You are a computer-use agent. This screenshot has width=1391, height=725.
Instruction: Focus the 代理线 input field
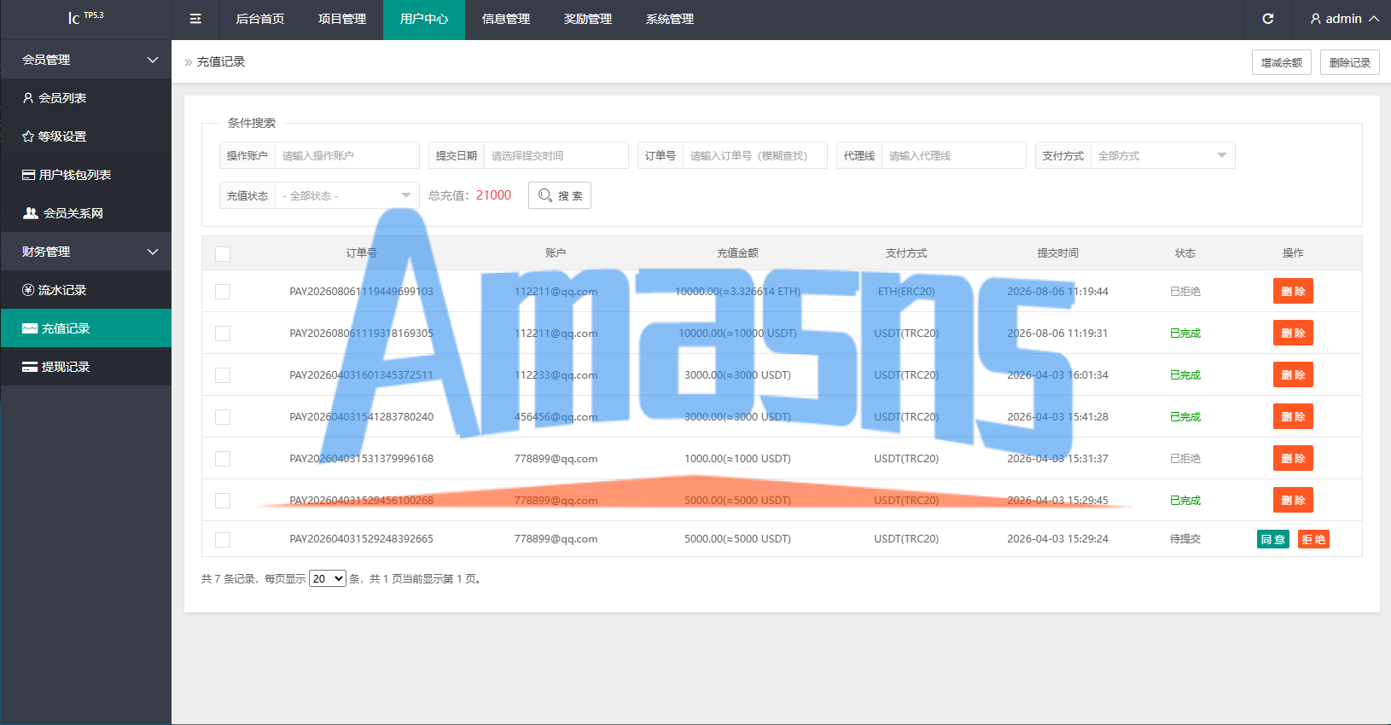[x=954, y=155]
